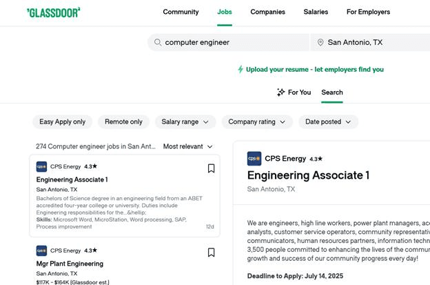Switch to the Search tab
The height and width of the screenshot is (285, 430).
332,92
